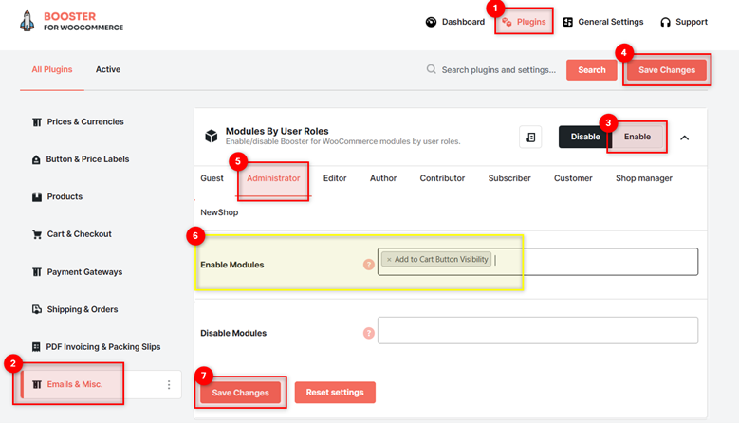Click the Modules By User Roles cube icon
The width and height of the screenshot is (739, 423).
pos(212,137)
